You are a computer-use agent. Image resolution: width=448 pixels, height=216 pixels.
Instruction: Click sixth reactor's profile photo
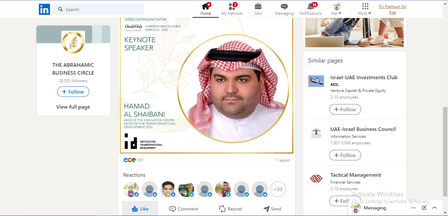pos(223,189)
